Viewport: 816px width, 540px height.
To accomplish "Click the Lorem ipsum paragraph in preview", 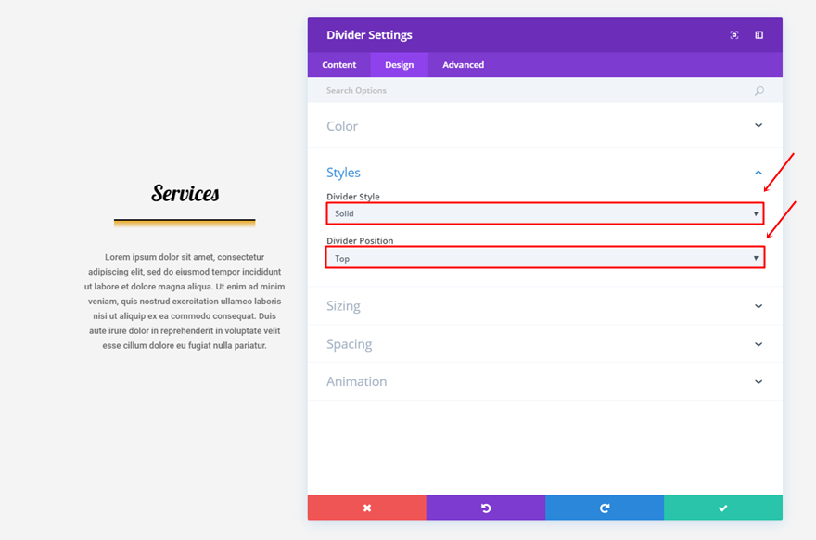I will click(x=185, y=301).
